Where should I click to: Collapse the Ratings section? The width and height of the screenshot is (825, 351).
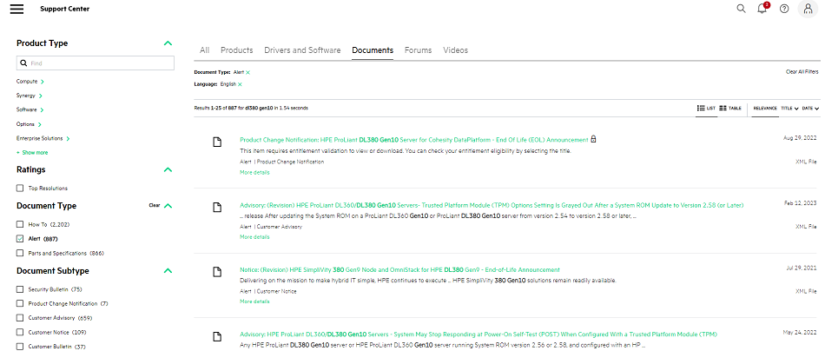pos(168,169)
